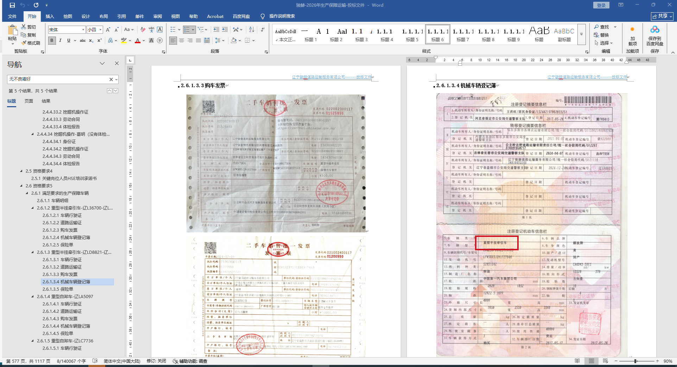Click the Save icon in title bar
The image size is (677, 367).
click(x=12, y=5)
